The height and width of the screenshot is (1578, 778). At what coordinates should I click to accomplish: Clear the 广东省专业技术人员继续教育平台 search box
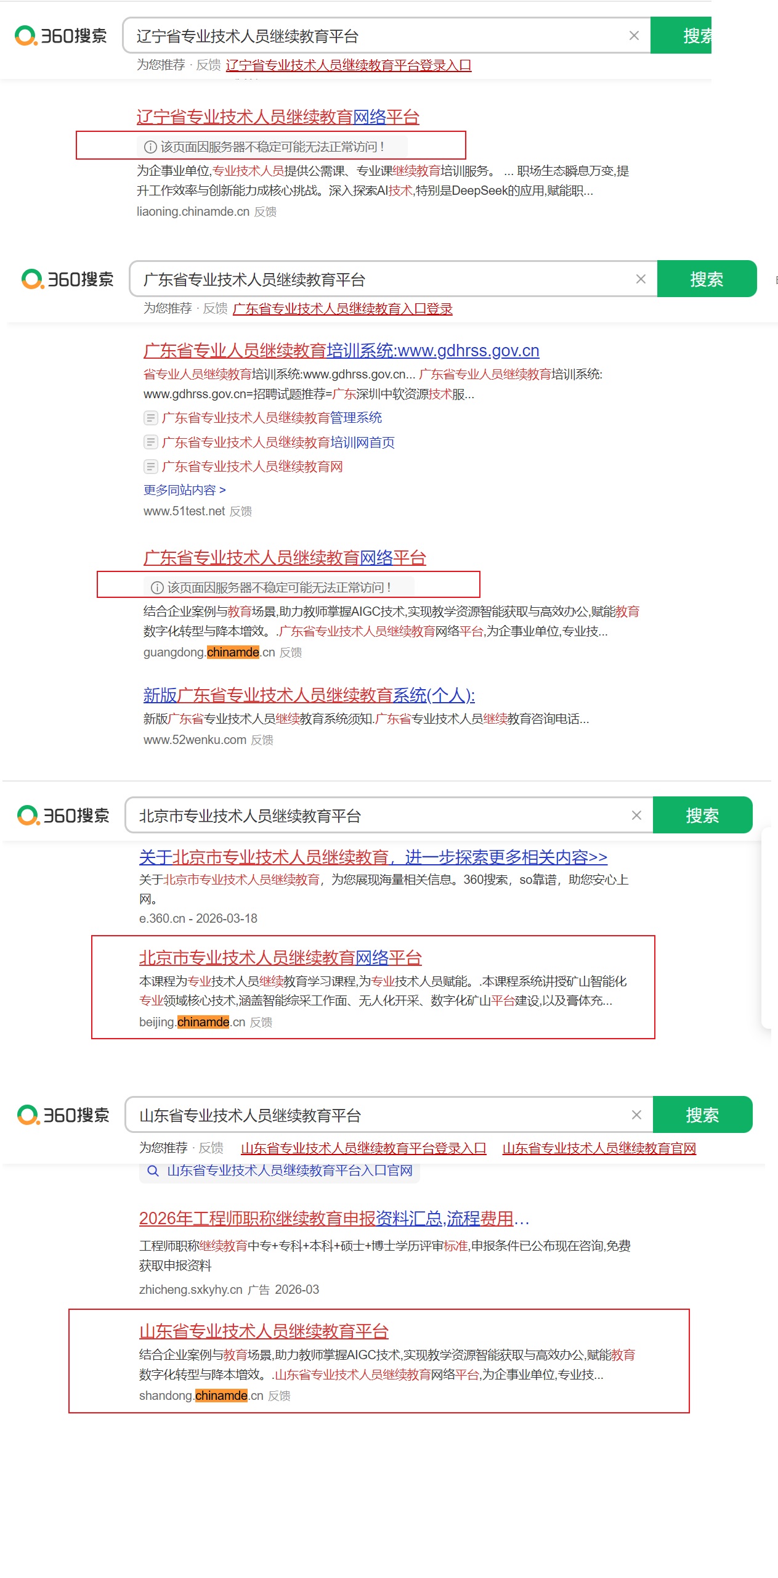pyautogui.click(x=641, y=279)
